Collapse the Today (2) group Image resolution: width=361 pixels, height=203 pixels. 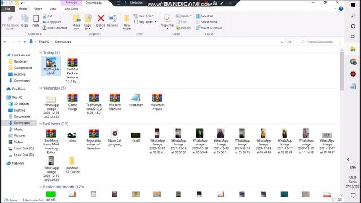(x=41, y=52)
